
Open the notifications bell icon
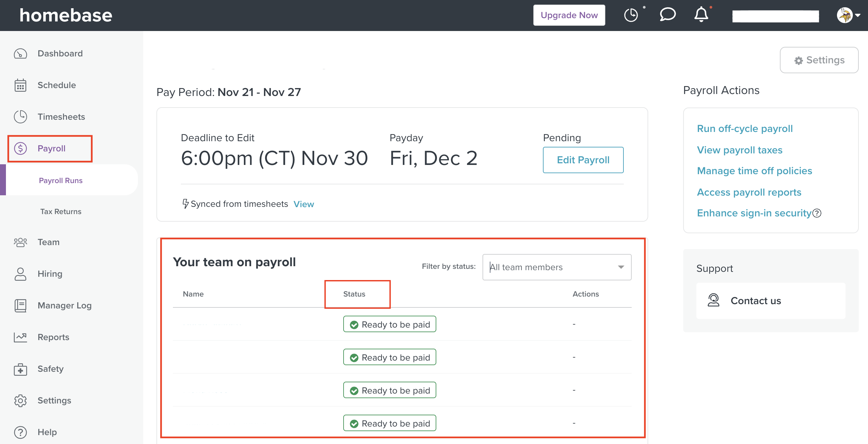(701, 15)
